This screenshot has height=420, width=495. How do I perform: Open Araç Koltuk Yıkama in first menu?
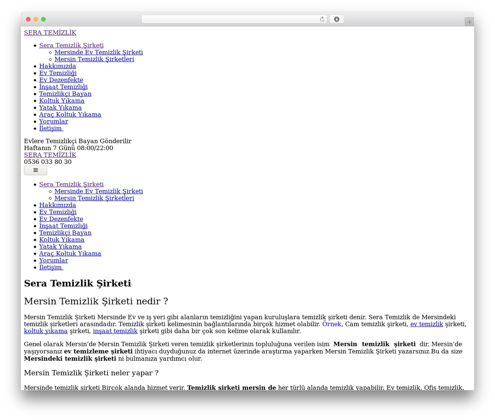pyautogui.click(x=70, y=115)
